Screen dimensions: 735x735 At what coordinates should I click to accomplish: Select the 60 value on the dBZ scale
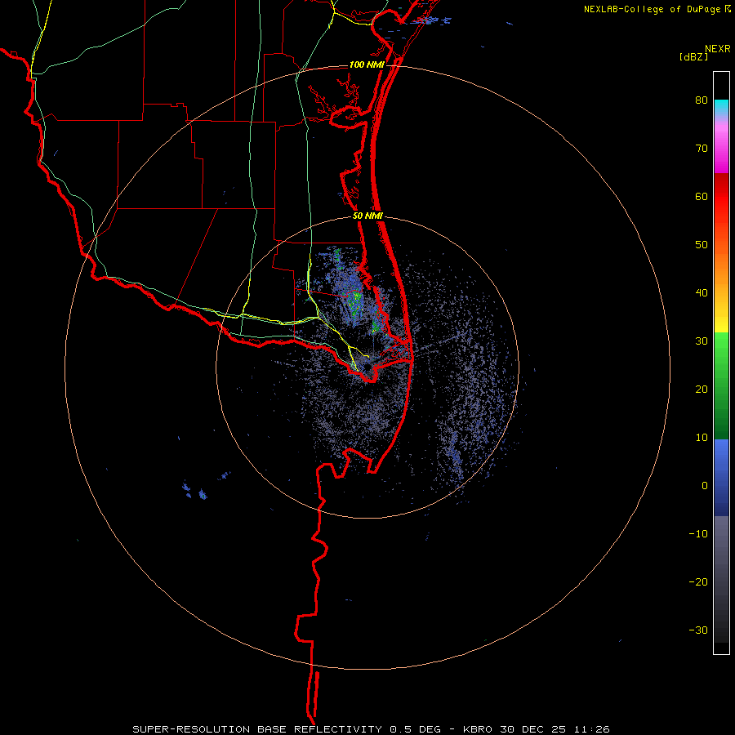[x=702, y=197]
